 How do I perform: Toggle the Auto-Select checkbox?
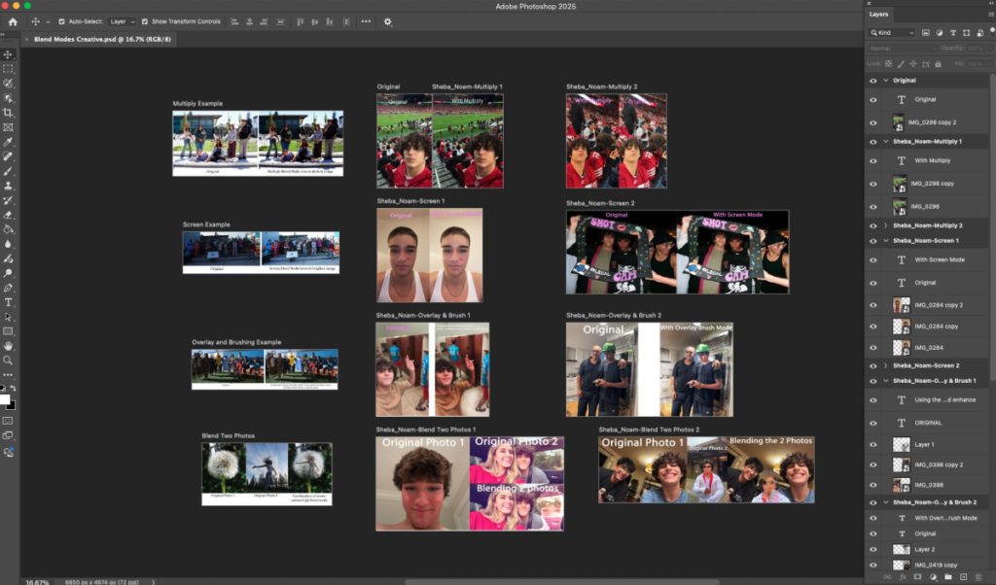tap(61, 21)
